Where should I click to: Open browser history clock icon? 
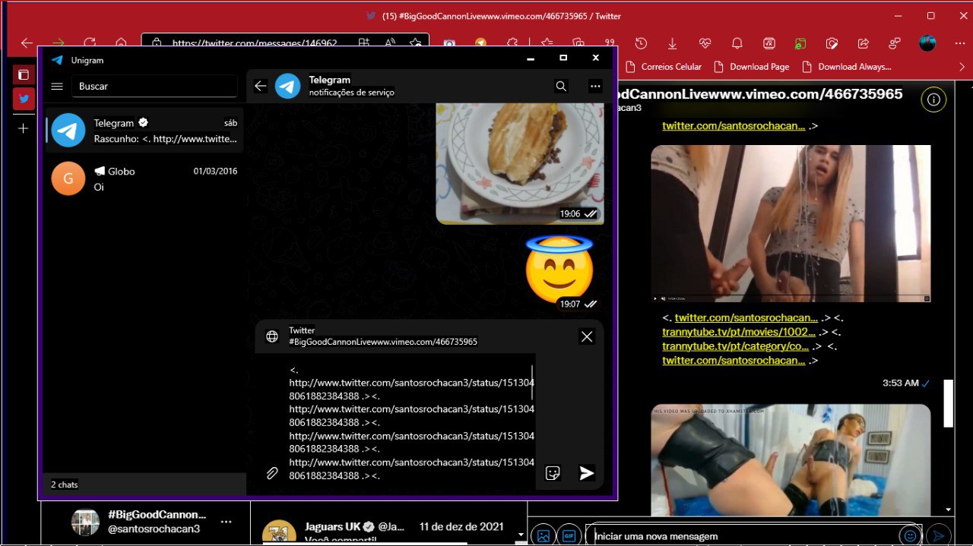641,43
